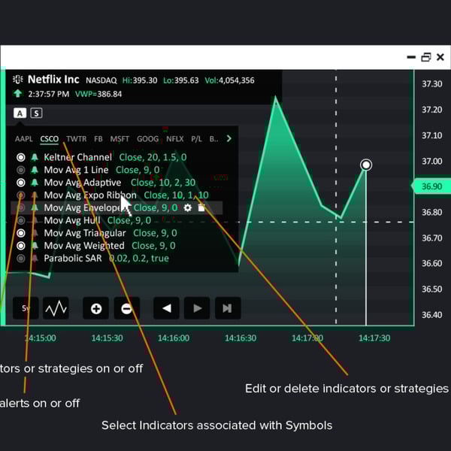Toggle Mov Avg Envelope indicator radio

(x=21, y=207)
